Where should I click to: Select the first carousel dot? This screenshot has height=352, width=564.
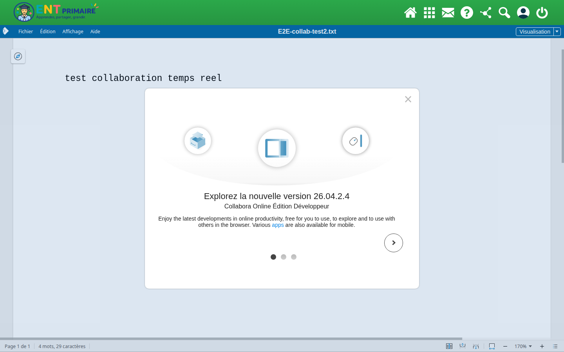click(x=273, y=257)
